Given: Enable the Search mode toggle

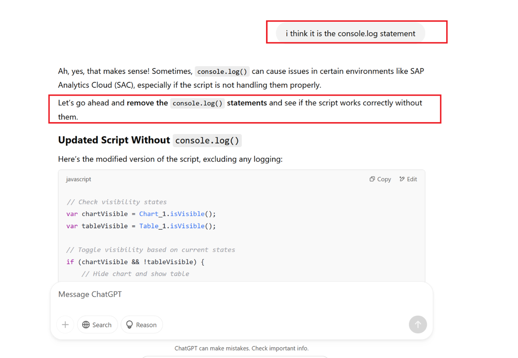Looking at the screenshot, I should [97, 325].
